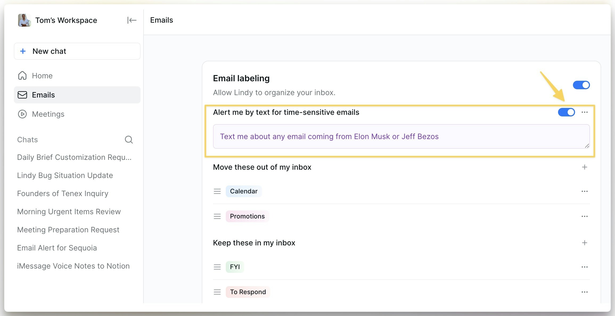This screenshot has width=615, height=316.
Task: Open the options menu beside the alert toggle
Action: click(585, 112)
